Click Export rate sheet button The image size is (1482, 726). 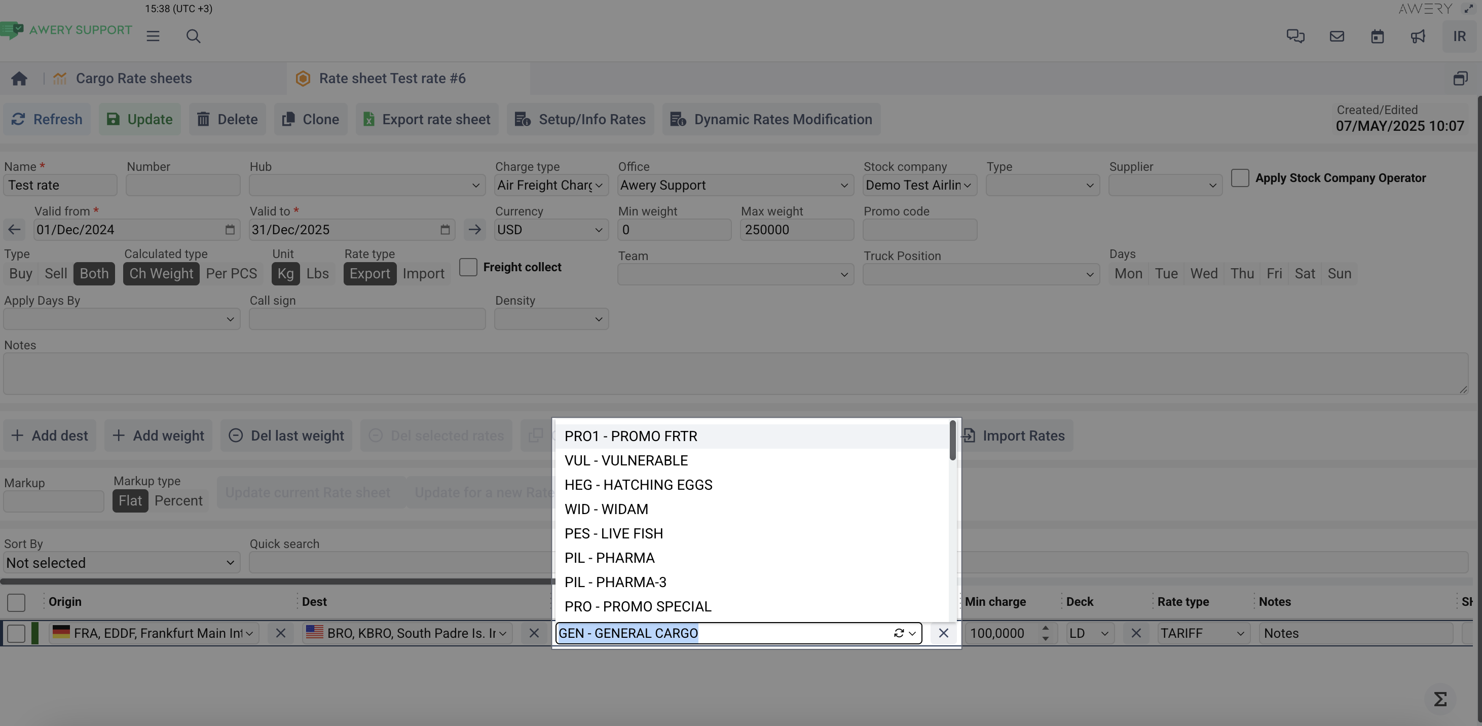[x=427, y=119]
